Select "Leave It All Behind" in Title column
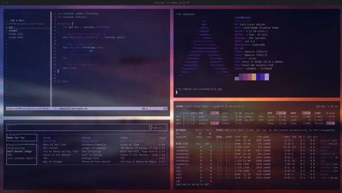The height and width of the screenshot is (193, 342). pos(57,155)
